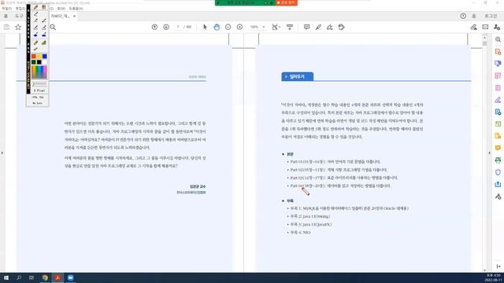Image resolution: width=504 pixels, height=283 pixels.
Task: Open the search tools magnifier in right pane
Action: 498,39
